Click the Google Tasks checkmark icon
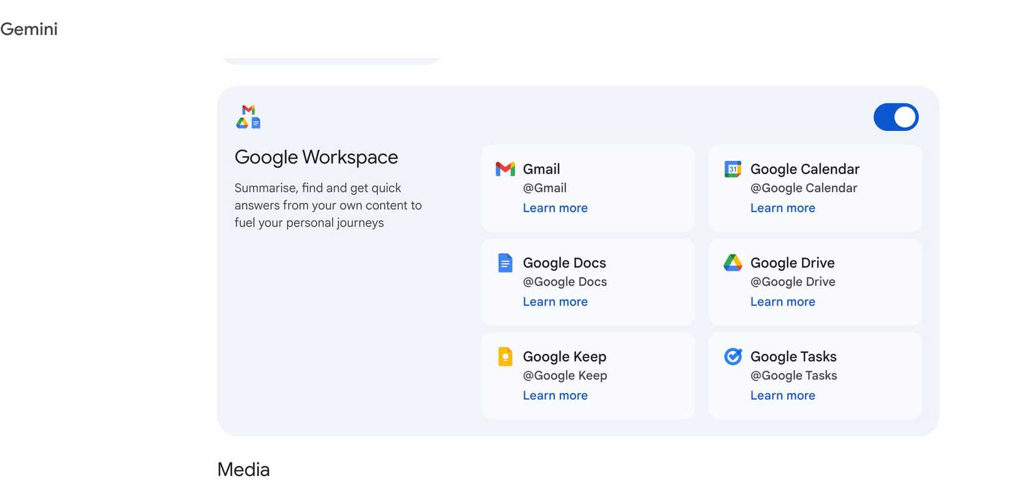Screen dimensions: 1030x491 tap(733, 356)
